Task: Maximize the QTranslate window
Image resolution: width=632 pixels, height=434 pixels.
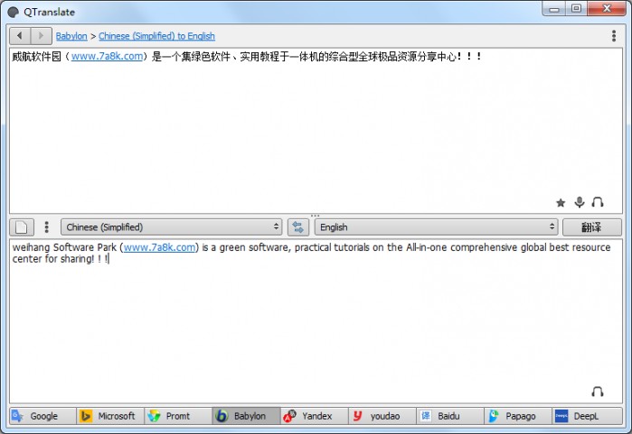Action: pos(576,8)
